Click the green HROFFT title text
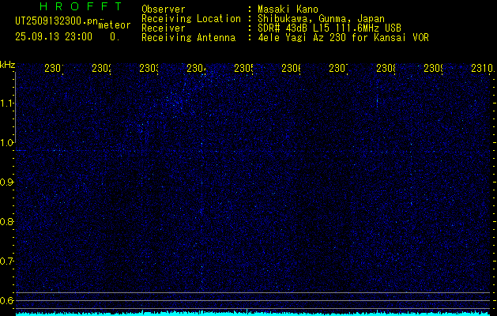 81,6
